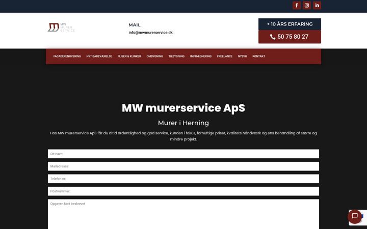The width and height of the screenshot is (367, 229).
Task: Open the chat bubble widget
Action: (x=355, y=216)
